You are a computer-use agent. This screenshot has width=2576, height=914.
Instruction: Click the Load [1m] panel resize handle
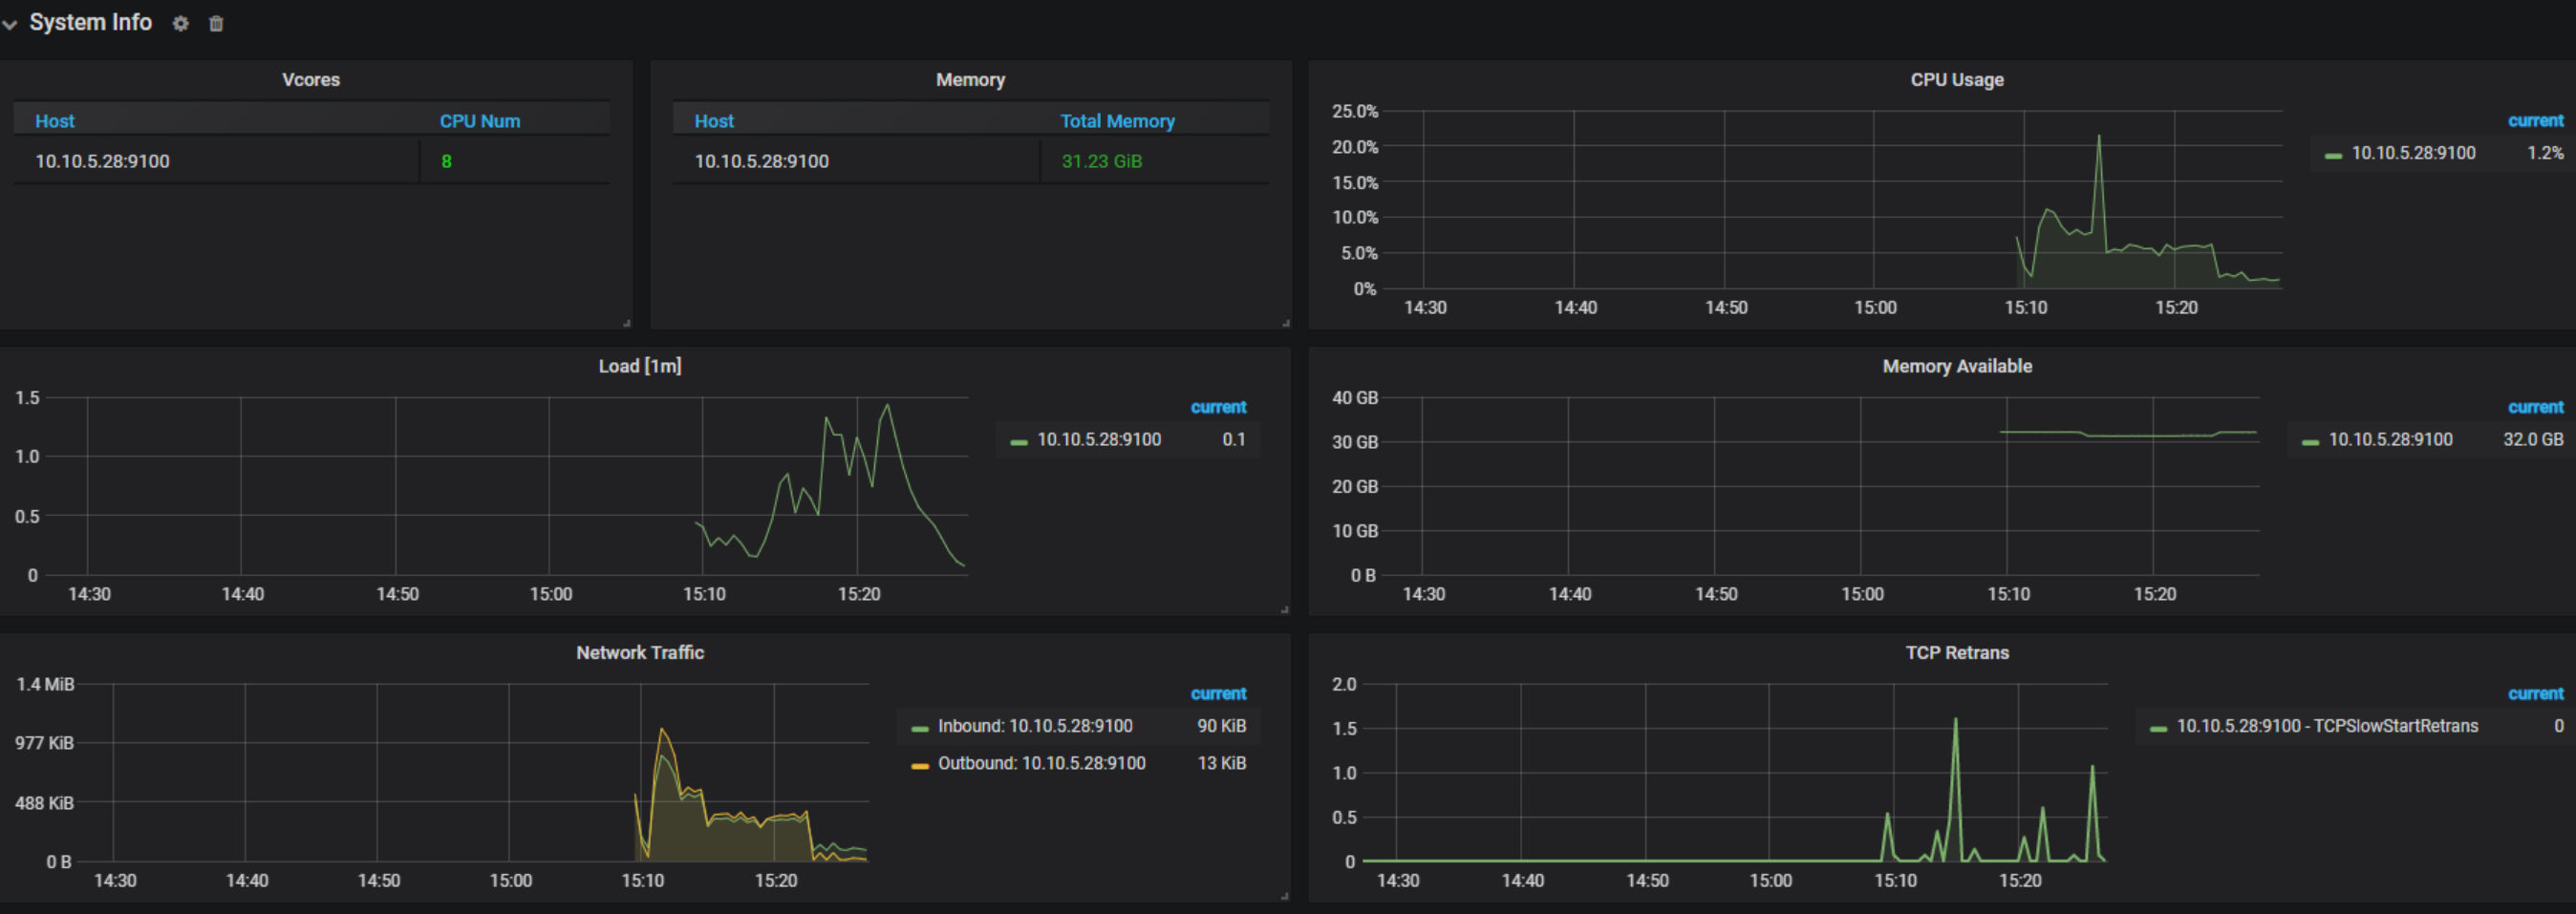tap(1284, 609)
